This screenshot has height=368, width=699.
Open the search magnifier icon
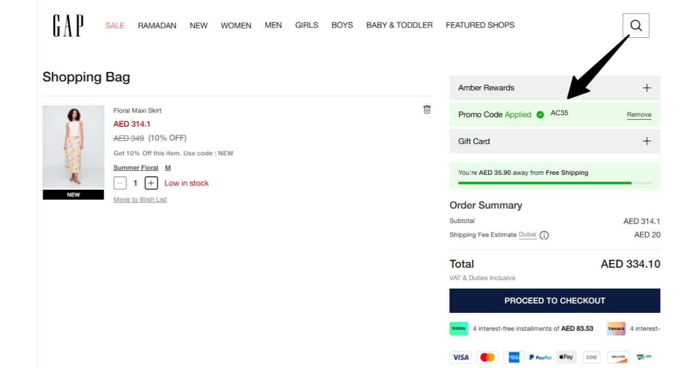(636, 26)
